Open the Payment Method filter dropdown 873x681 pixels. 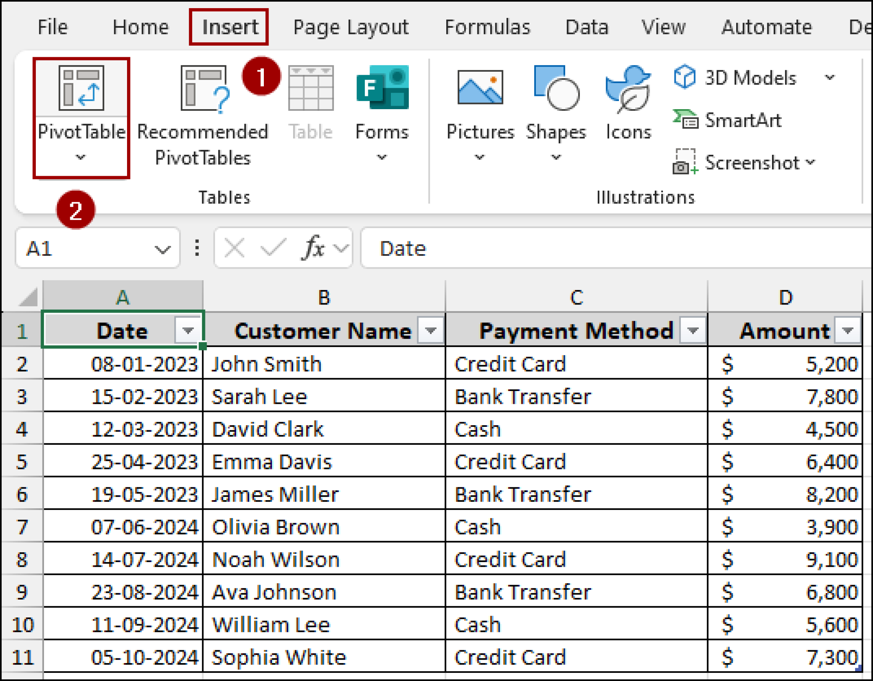pos(693,330)
